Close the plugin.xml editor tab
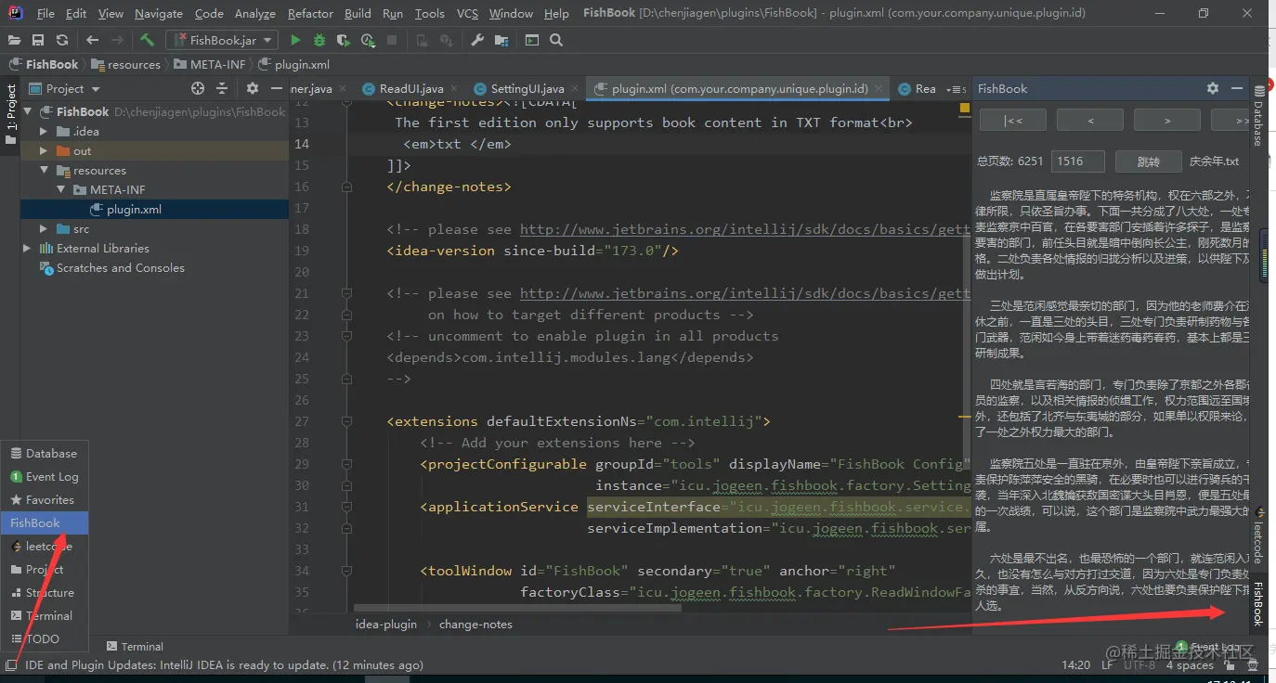1276x683 pixels. point(879,89)
